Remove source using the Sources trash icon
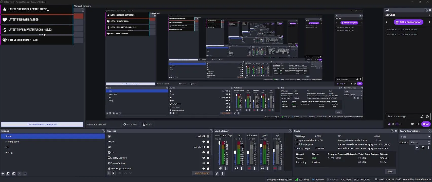Viewport: 432px width, 182px height. [x=114, y=173]
